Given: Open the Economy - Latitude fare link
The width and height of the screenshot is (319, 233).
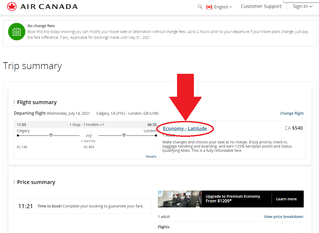Looking at the screenshot, I should (185, 129).
